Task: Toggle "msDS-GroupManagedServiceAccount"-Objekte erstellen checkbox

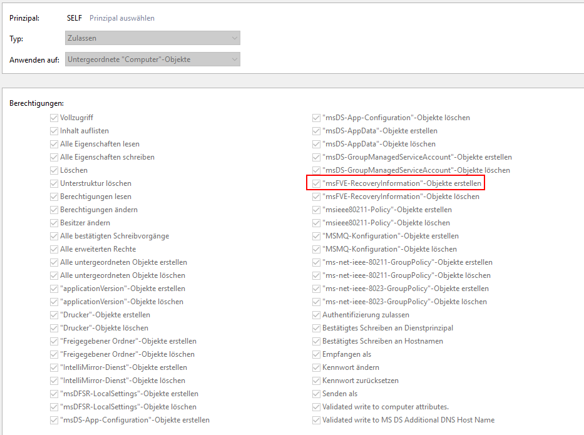Action: 316,157
